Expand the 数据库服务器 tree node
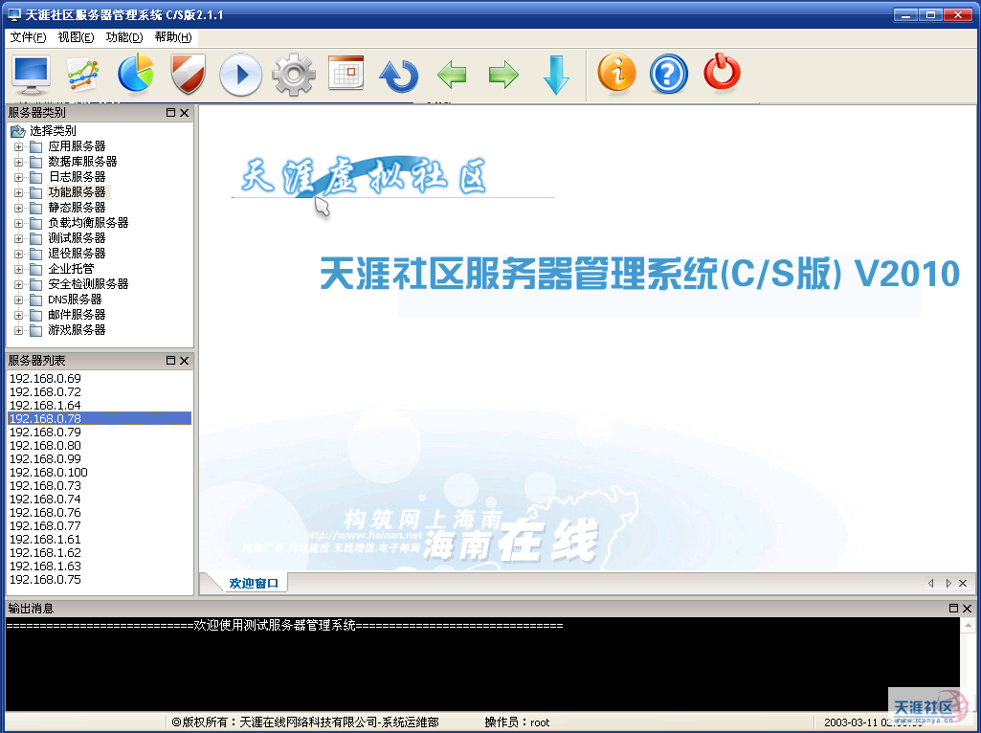The height and width of the screenshot is (733, 981). (x=18, y=162)
